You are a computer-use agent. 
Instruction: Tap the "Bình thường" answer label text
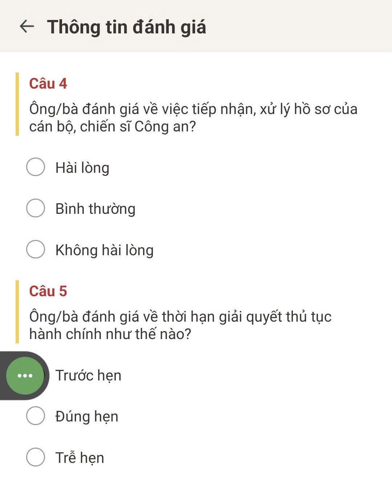95,209
